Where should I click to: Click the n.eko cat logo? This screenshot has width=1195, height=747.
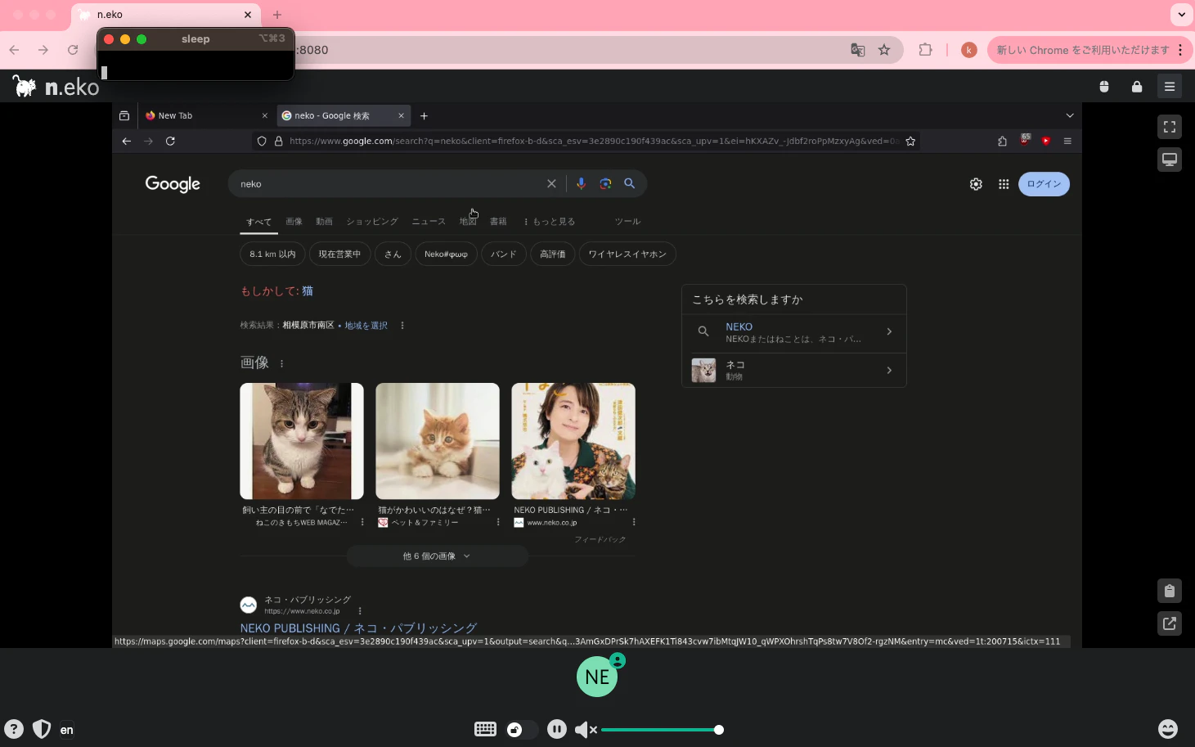[x=25, y=85]
